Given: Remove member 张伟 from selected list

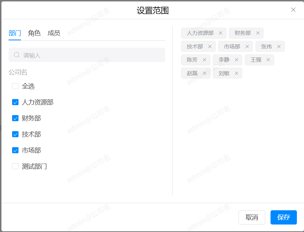Looking at the screenshot, I should click(x=279, y=47).
